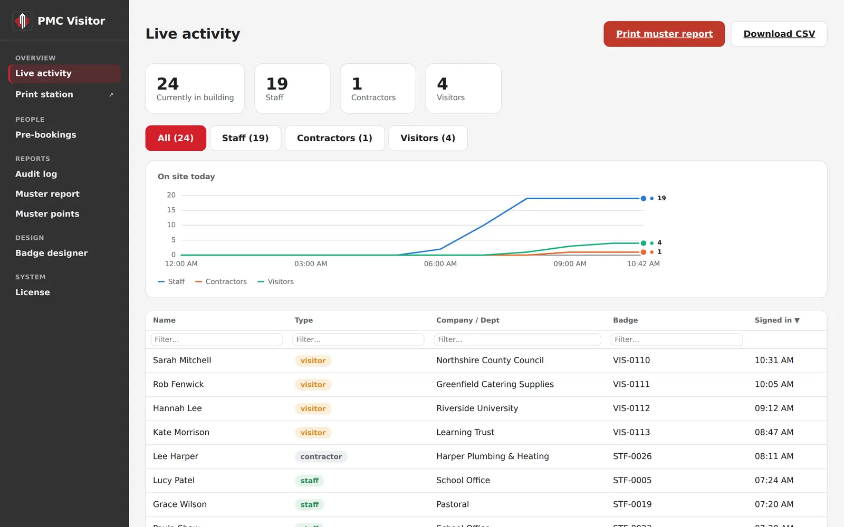
Task: Switch to Staff (19) tab
Action: 245,138
